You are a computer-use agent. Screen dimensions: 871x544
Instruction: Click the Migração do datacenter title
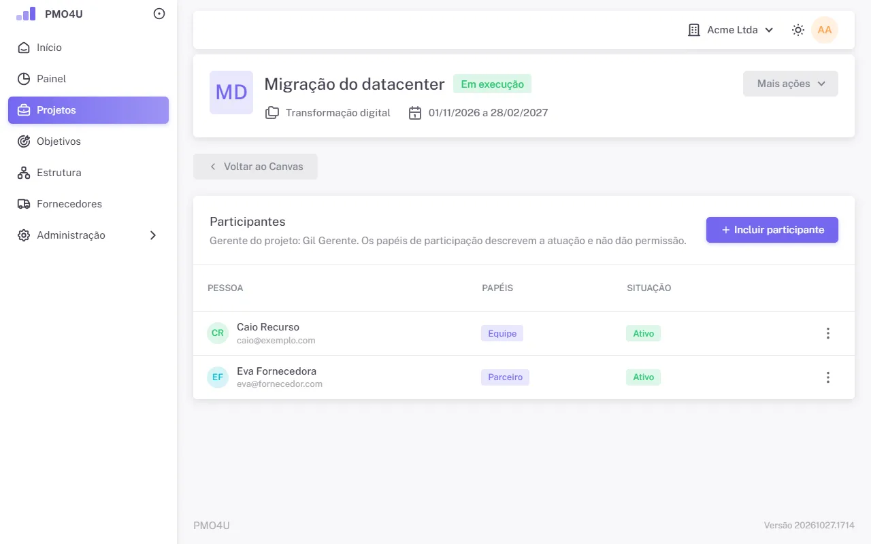tap(355, 84)
